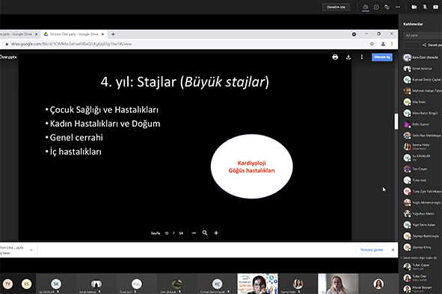Close the Chrome downloads bar

[393, 250]
